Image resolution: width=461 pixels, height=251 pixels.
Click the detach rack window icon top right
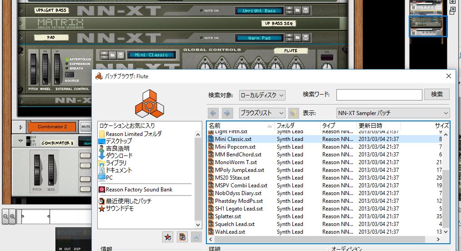coord(452,11)
